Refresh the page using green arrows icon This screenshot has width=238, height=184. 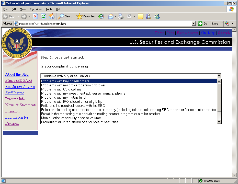pos(44,16)
